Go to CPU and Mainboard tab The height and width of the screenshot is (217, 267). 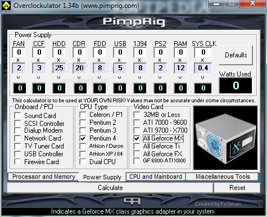156,177
